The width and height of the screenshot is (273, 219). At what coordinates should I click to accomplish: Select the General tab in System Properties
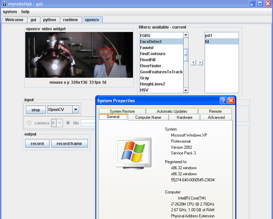pyautogui.click(x=113, y=117)
